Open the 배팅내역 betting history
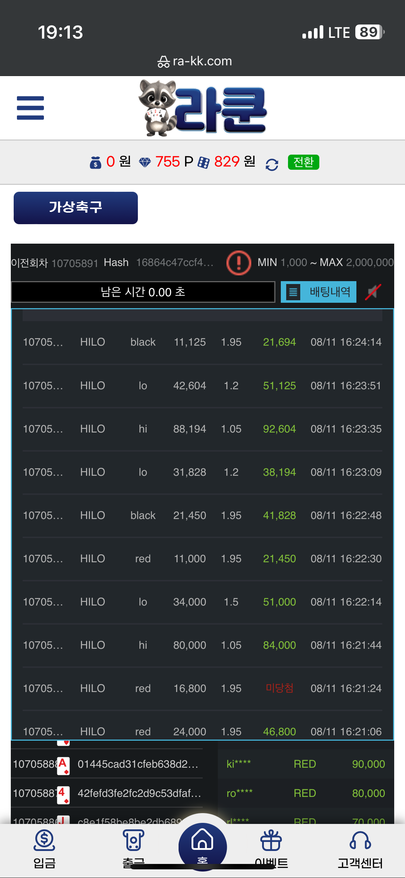The image size is (405, 878). pyautogui.click(x=319, y=292)
